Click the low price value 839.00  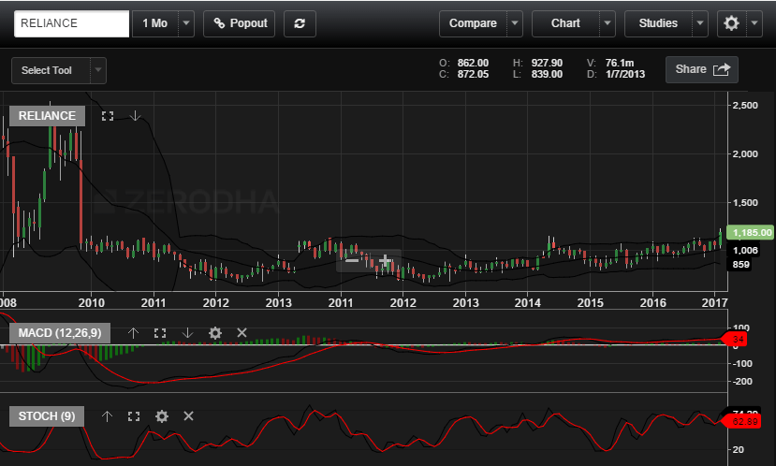(x=547, y=74)
